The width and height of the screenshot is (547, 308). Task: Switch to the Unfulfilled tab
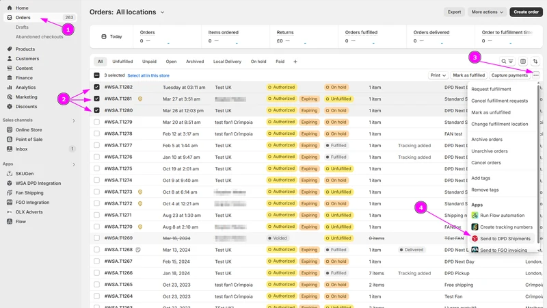pyautogui.click(x=122, y=62)
